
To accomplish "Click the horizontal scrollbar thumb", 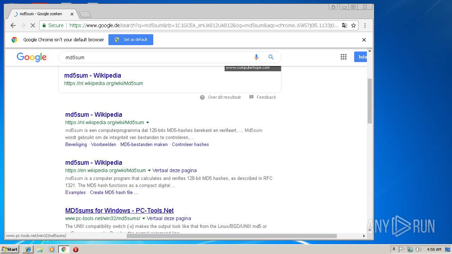I will point(232,236).
